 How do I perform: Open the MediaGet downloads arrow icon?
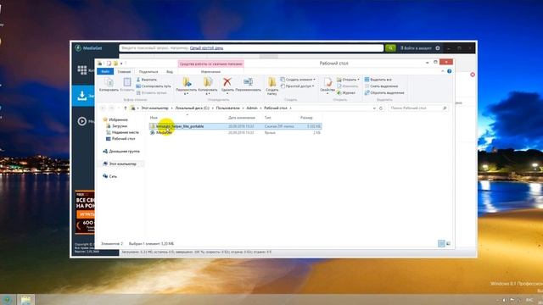pyautogui.click(x=82, y=96)
